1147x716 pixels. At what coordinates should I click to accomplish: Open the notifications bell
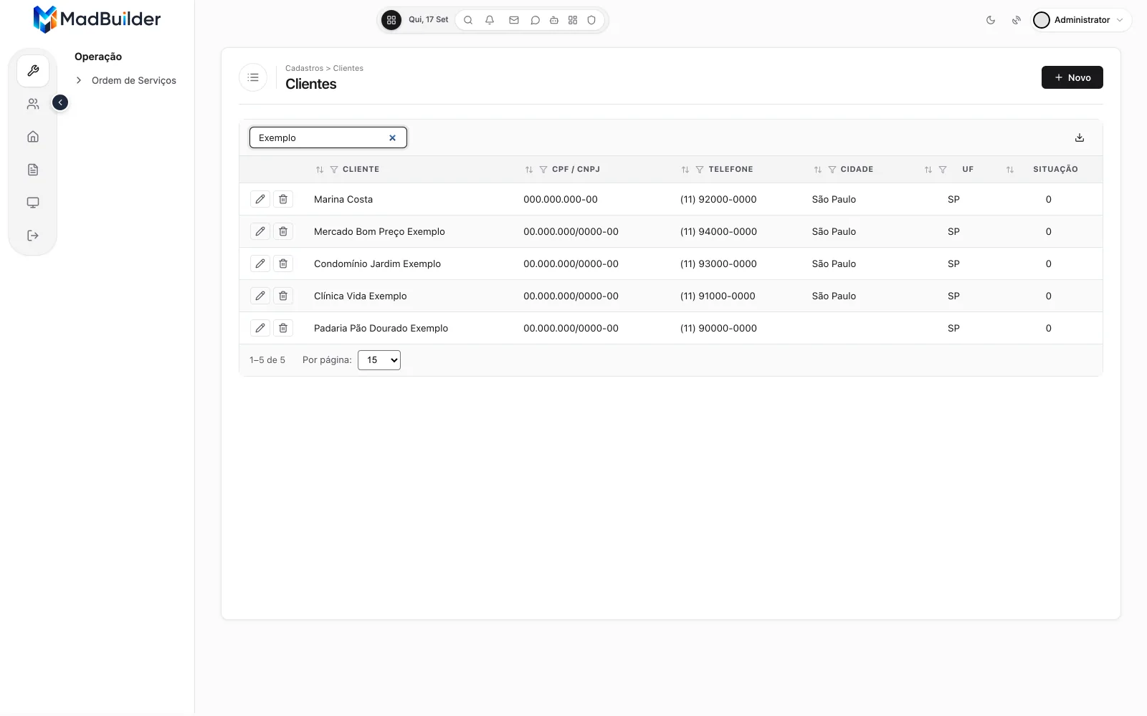click(x=490, y=20)
